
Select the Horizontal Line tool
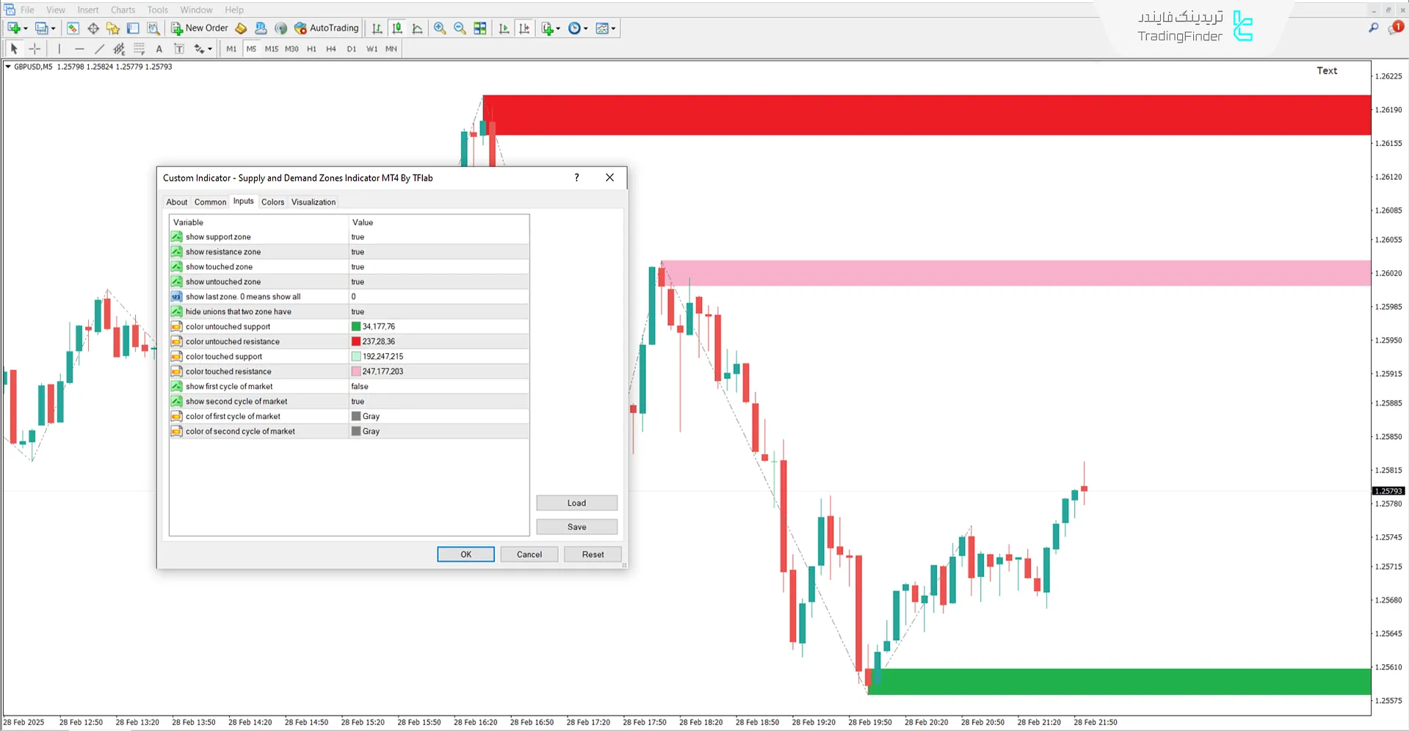click(79, 48)
